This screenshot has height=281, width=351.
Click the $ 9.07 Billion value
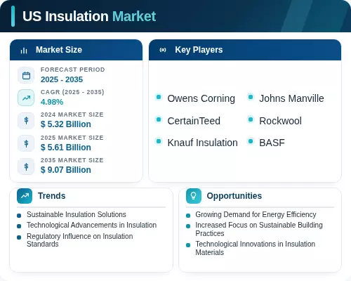click(66, 170)
